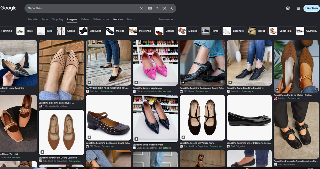Filter by Melissa chip
Viewport: 320px width, 169px height.
point(189,31)
